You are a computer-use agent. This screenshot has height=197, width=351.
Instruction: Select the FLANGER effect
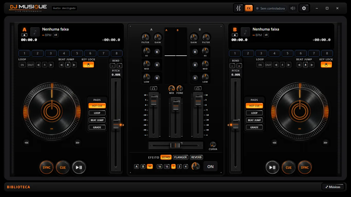180,157
